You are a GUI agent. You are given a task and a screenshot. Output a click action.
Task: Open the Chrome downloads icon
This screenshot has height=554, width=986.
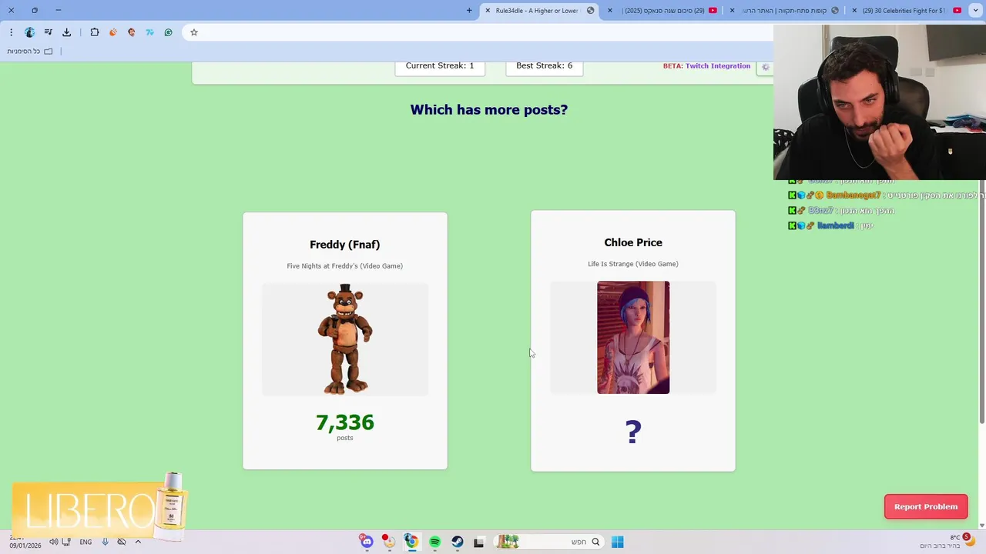[66, 32]
